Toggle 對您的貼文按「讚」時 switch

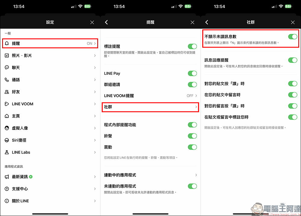(x=293, y=84)
